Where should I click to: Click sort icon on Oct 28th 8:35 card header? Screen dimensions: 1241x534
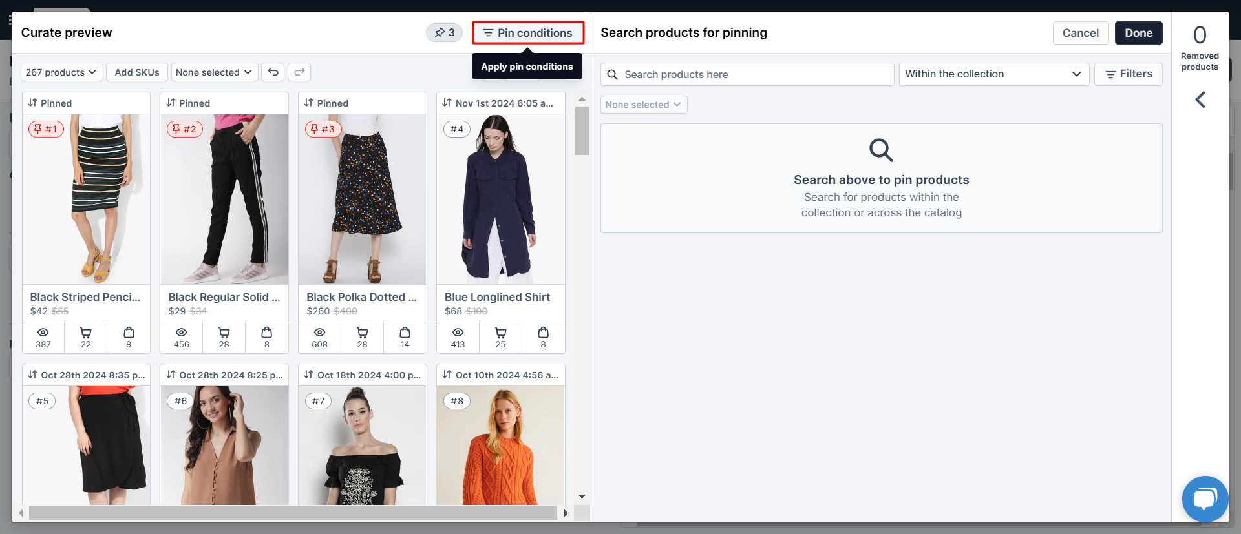click(x=32, y=375)
